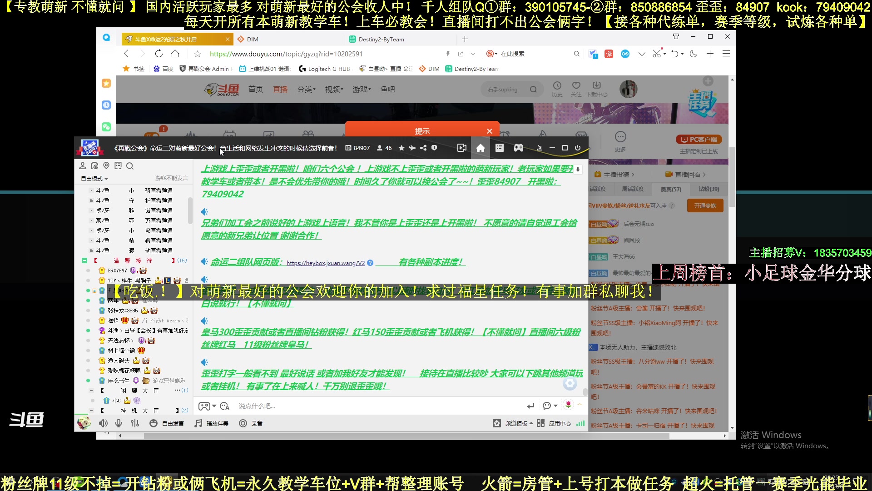Image resolution: width=872 pixels, height=491 pixels.
Task: Expand 分类 menu on Douyu
Action: (307, 89)
